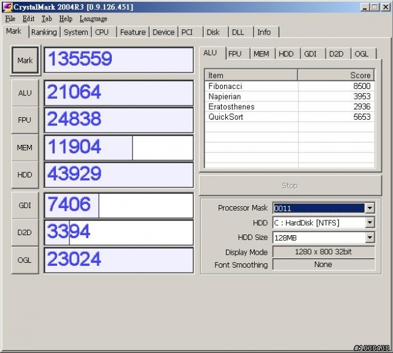The width and height of the screenshot is (393, 353).
Task: Maximize the CrystalMark window
Action: [375, 7]
